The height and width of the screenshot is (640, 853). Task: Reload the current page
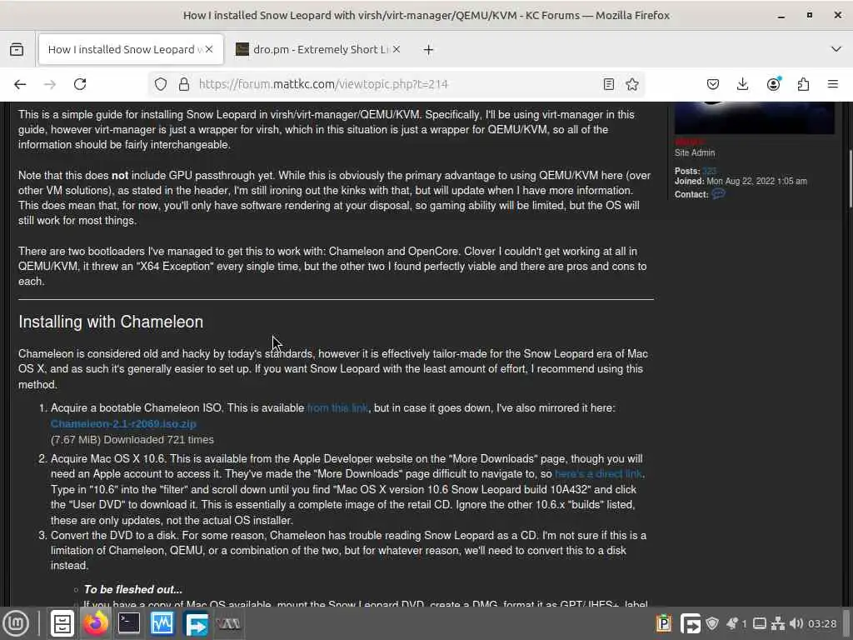click(80, 84)
